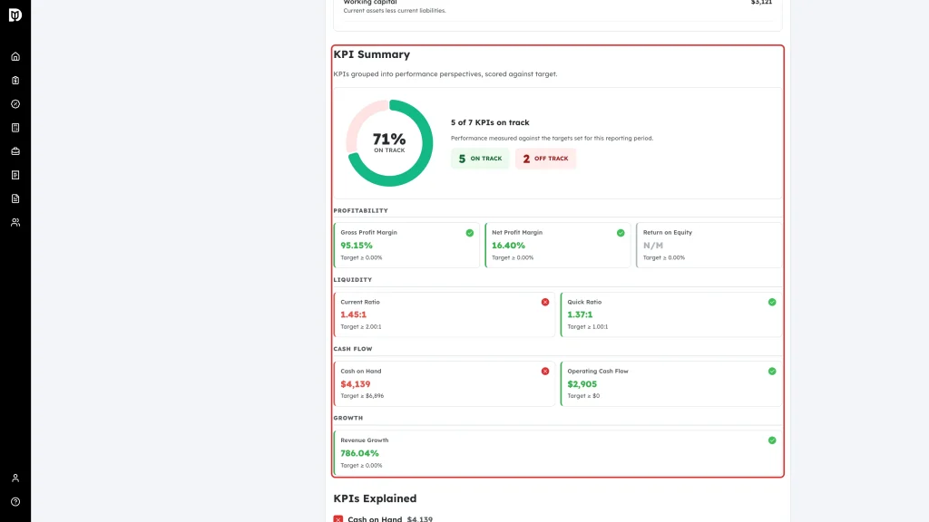Open the compass icon in sidebar
The image size is (929, 522).
click(15, 104)
